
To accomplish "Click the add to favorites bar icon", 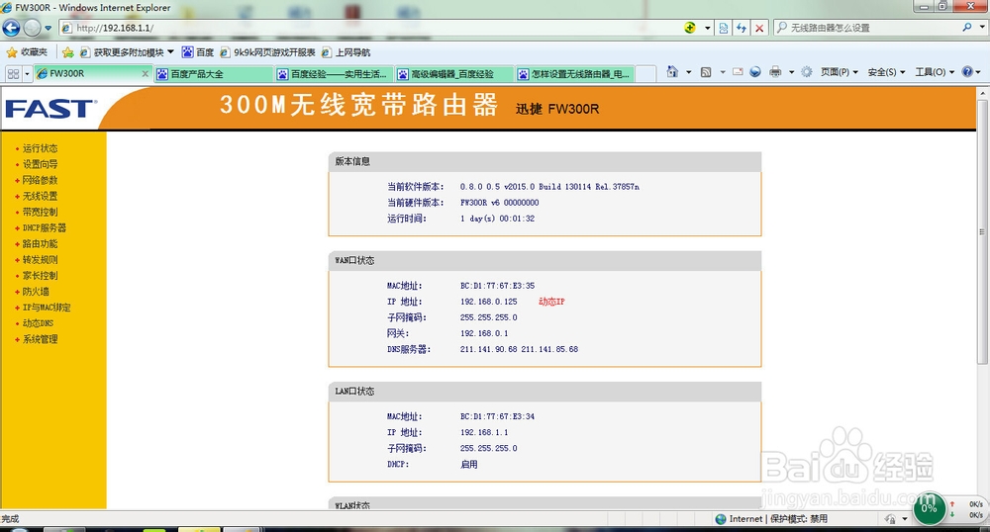I will pyautogui.click(x=68, y=52).
